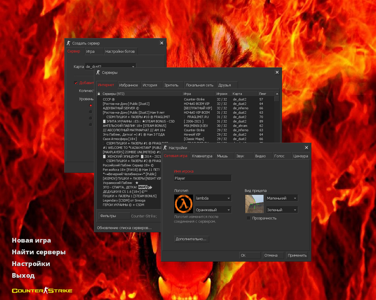
Task: Open the lambda logo dropdown
Action: (213, 198)
